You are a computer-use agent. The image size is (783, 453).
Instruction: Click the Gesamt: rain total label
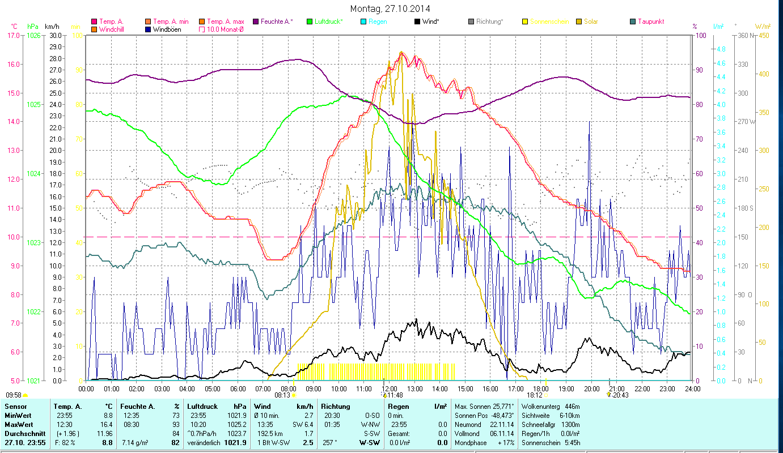pyautogui.click(x=399, y=433)
